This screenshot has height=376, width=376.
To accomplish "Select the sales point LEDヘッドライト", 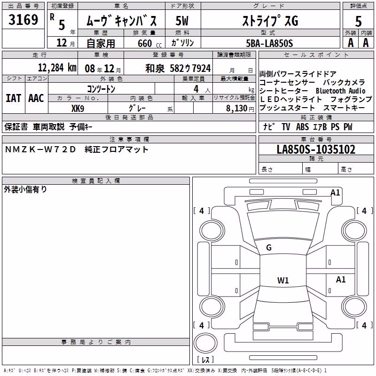I will click(290, 99).
